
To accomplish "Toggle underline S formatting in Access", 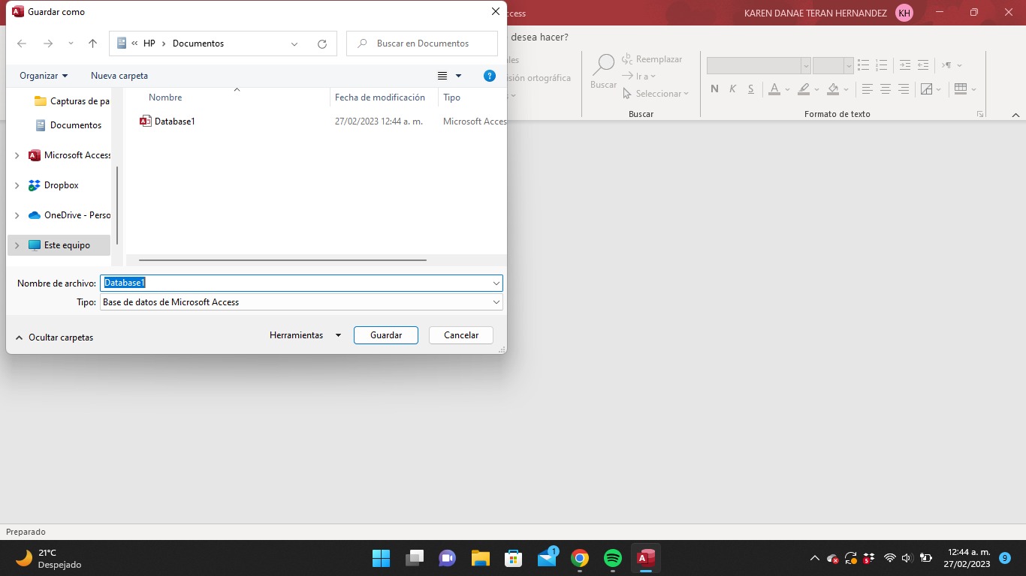I will 751,88.
